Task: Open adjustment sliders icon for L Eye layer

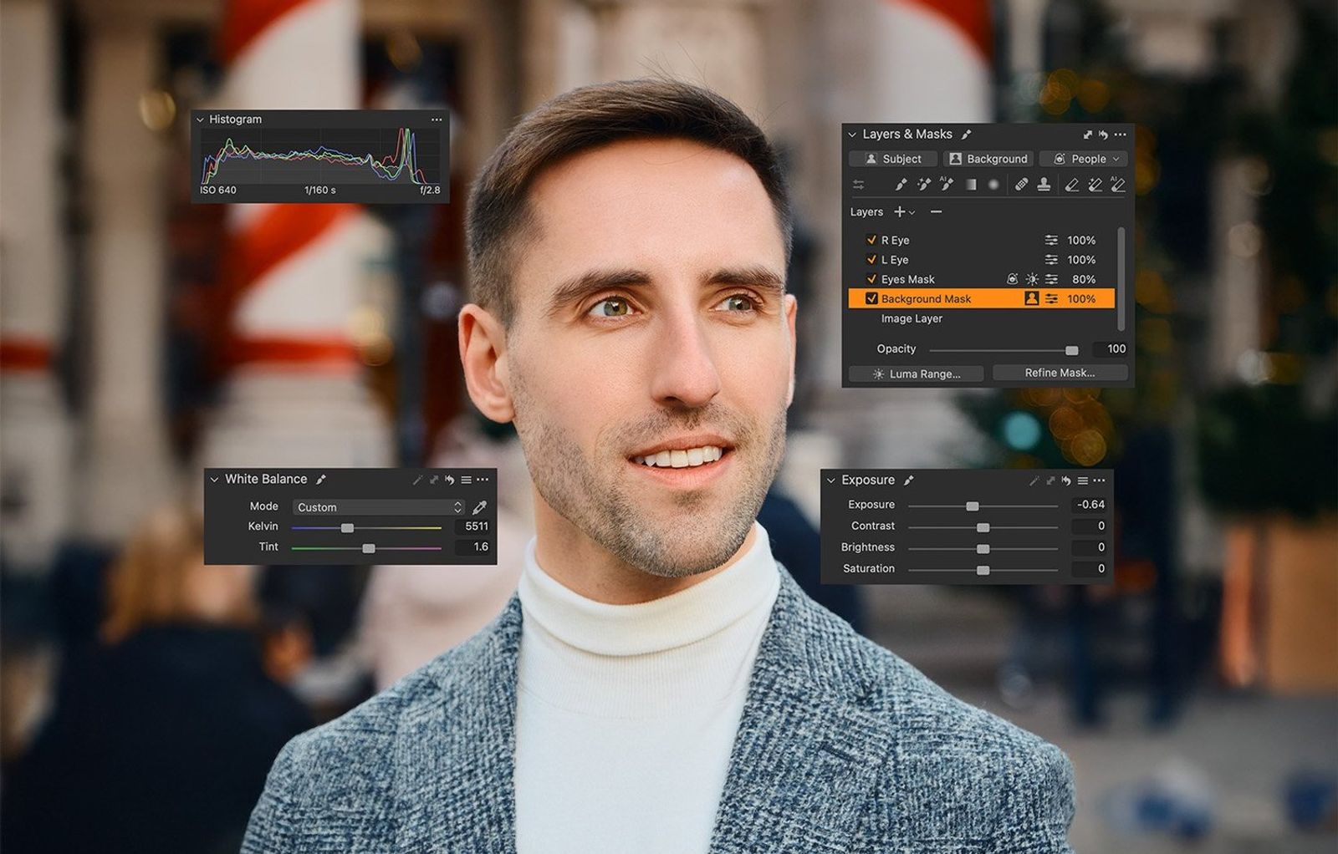Action: click(1051, 260)
